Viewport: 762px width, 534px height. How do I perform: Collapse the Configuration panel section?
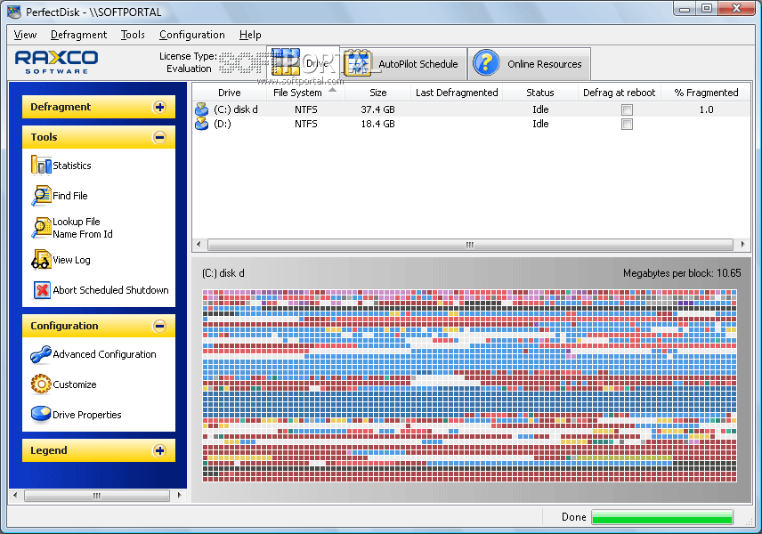point(159,326)
